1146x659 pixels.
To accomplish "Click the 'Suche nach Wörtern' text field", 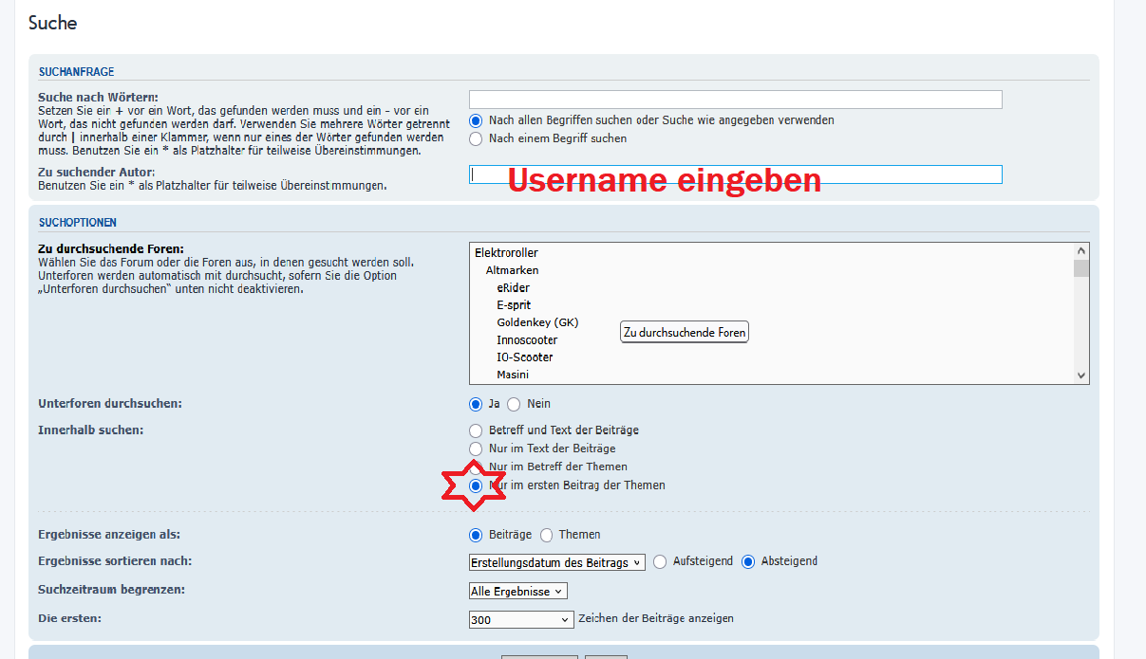I will [735, 100].
